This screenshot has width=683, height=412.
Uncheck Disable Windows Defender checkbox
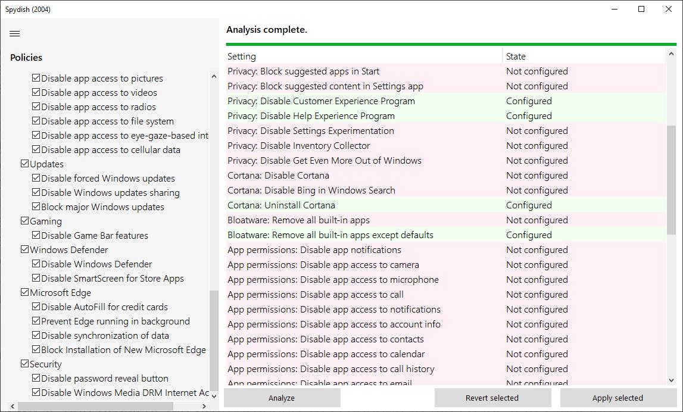[x=36, y=264]
